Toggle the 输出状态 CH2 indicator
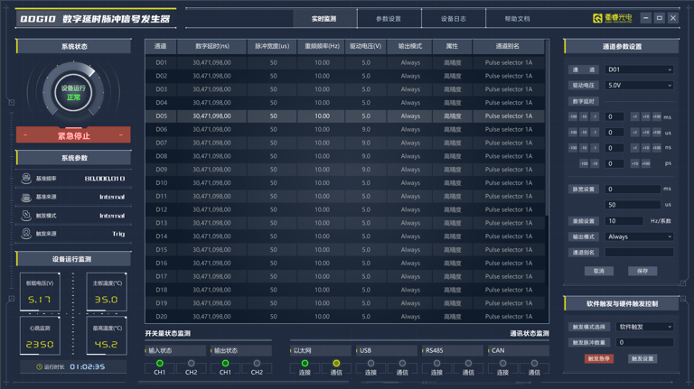This screenshot has height=389, width=694. tap(257, 364)
